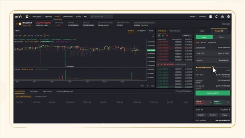
Task: Click the Search Coin field
Action: pyautogui.click(x=102, y=16)
